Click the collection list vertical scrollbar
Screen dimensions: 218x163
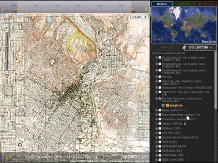(x=216, y=80)
